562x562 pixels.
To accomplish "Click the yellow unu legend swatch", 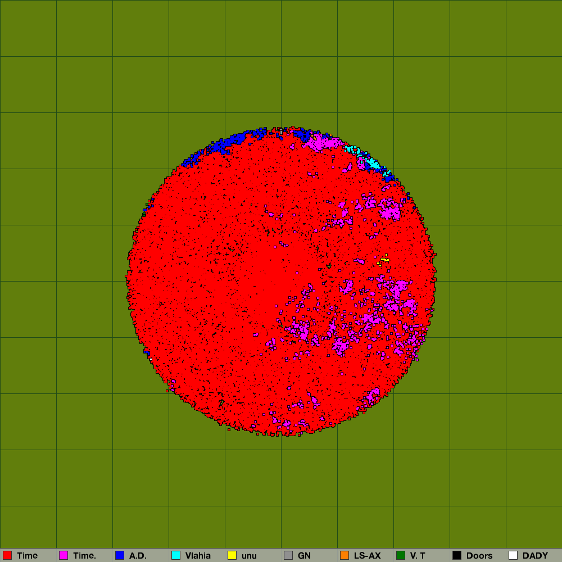I will [x=232, y=555].
